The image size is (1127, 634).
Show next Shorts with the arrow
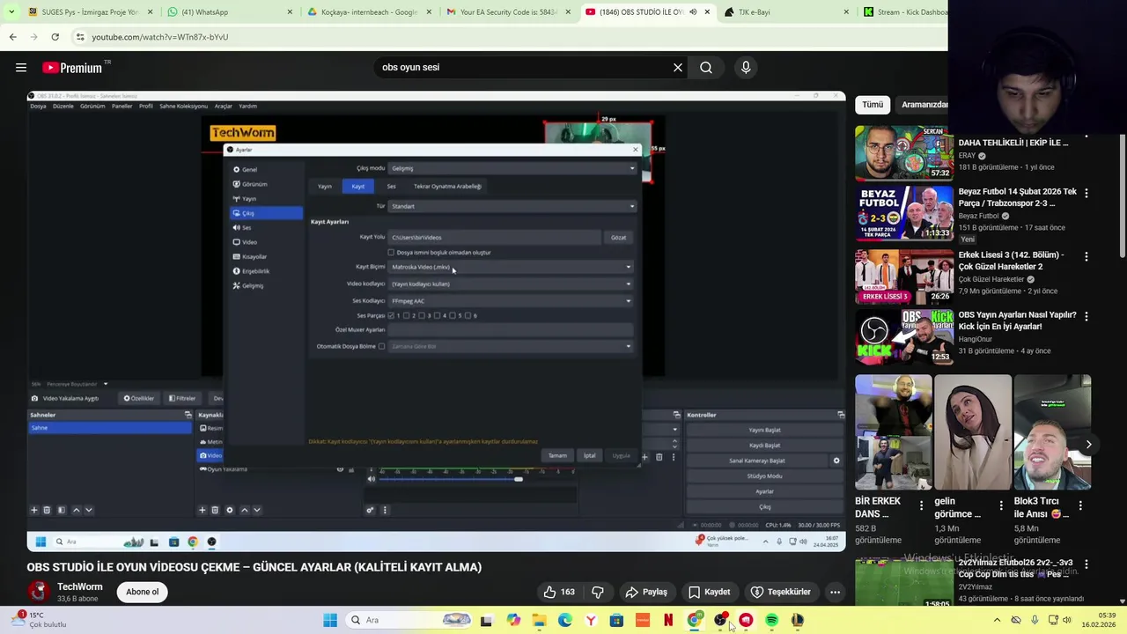click(x=1088, y=445)
